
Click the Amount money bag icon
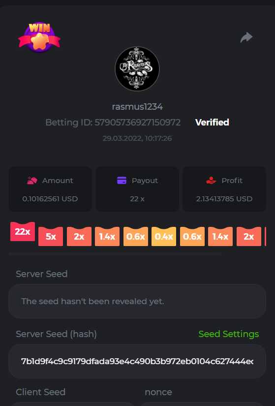[x=32, y=180]
